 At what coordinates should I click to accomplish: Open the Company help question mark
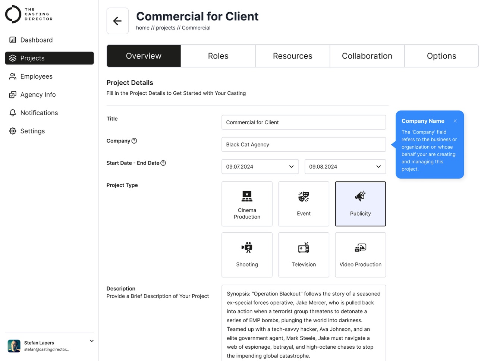point(134,141)
